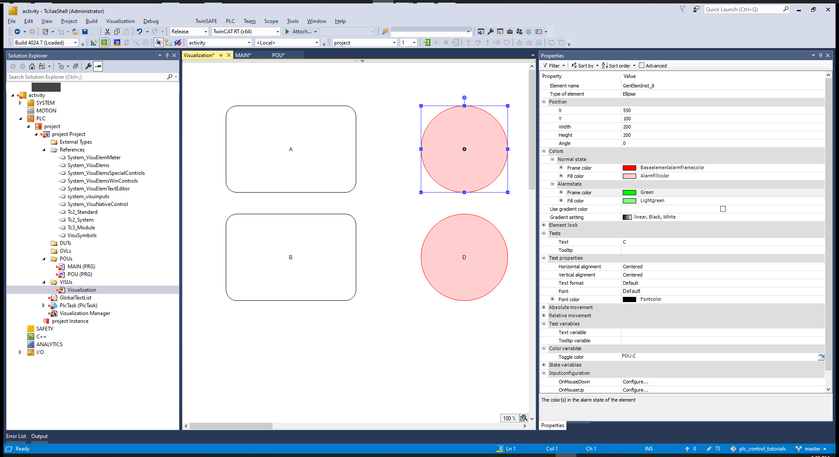
Task: Click the Filter button in Properties
Action: pyautogui.click(x=554, y=66)
